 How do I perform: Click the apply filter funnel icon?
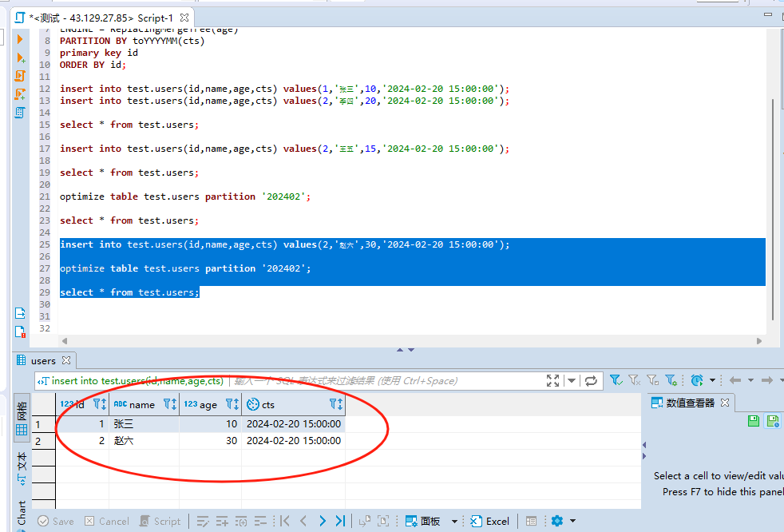pyautogui.click(x=616, y=381)
